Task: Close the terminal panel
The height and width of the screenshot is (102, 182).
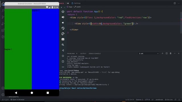Action: click(x=179, y=53)
